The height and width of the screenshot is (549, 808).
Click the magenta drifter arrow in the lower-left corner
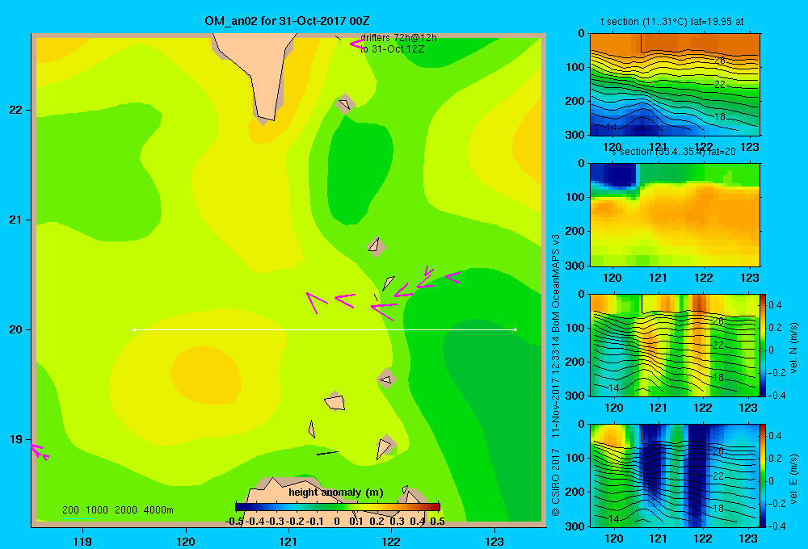click(39, 451)
